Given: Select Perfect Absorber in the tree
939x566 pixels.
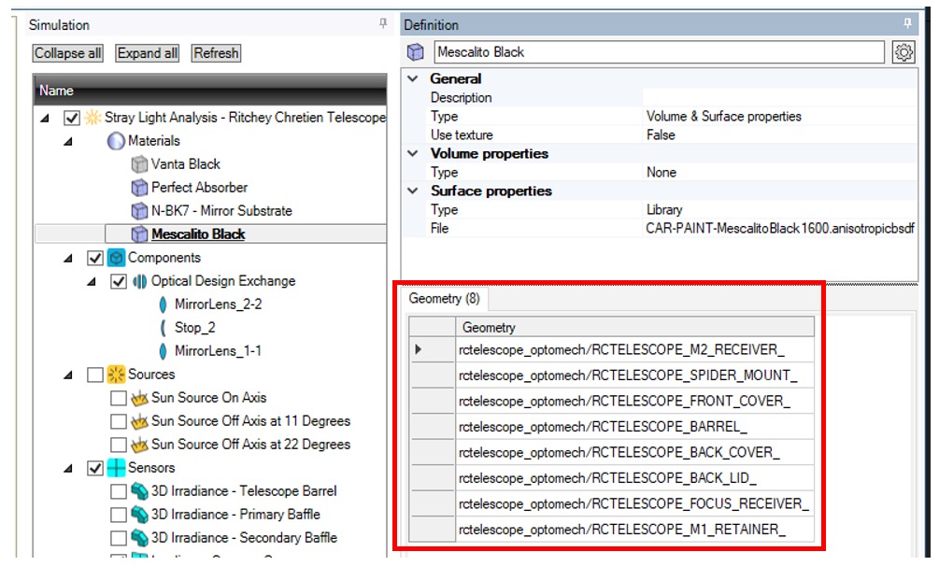Looking at the screenshot, I should [199, 188].
